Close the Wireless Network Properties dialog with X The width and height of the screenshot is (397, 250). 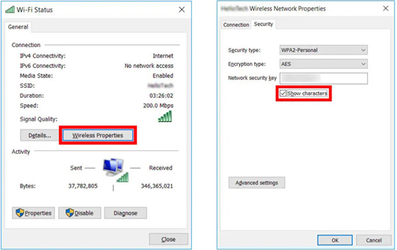[x=386, y=8]
